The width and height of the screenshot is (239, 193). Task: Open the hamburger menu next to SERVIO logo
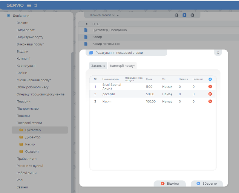pos(29,5)
